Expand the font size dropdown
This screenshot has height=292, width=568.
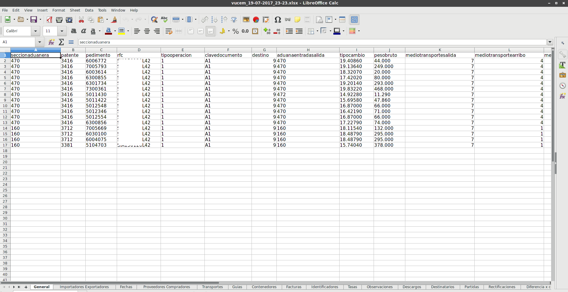[62, 31]
